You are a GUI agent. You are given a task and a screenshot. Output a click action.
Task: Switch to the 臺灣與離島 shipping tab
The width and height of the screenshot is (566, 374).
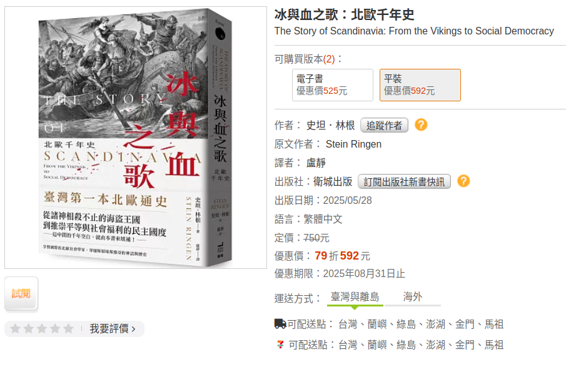355,297
